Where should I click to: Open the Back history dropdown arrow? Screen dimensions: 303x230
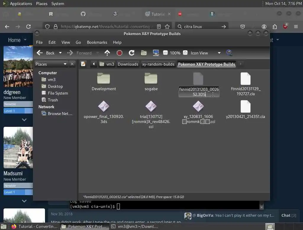(60, 53)
